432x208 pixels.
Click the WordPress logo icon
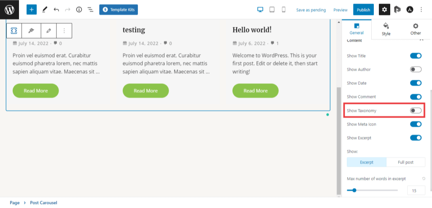(9, 9)
